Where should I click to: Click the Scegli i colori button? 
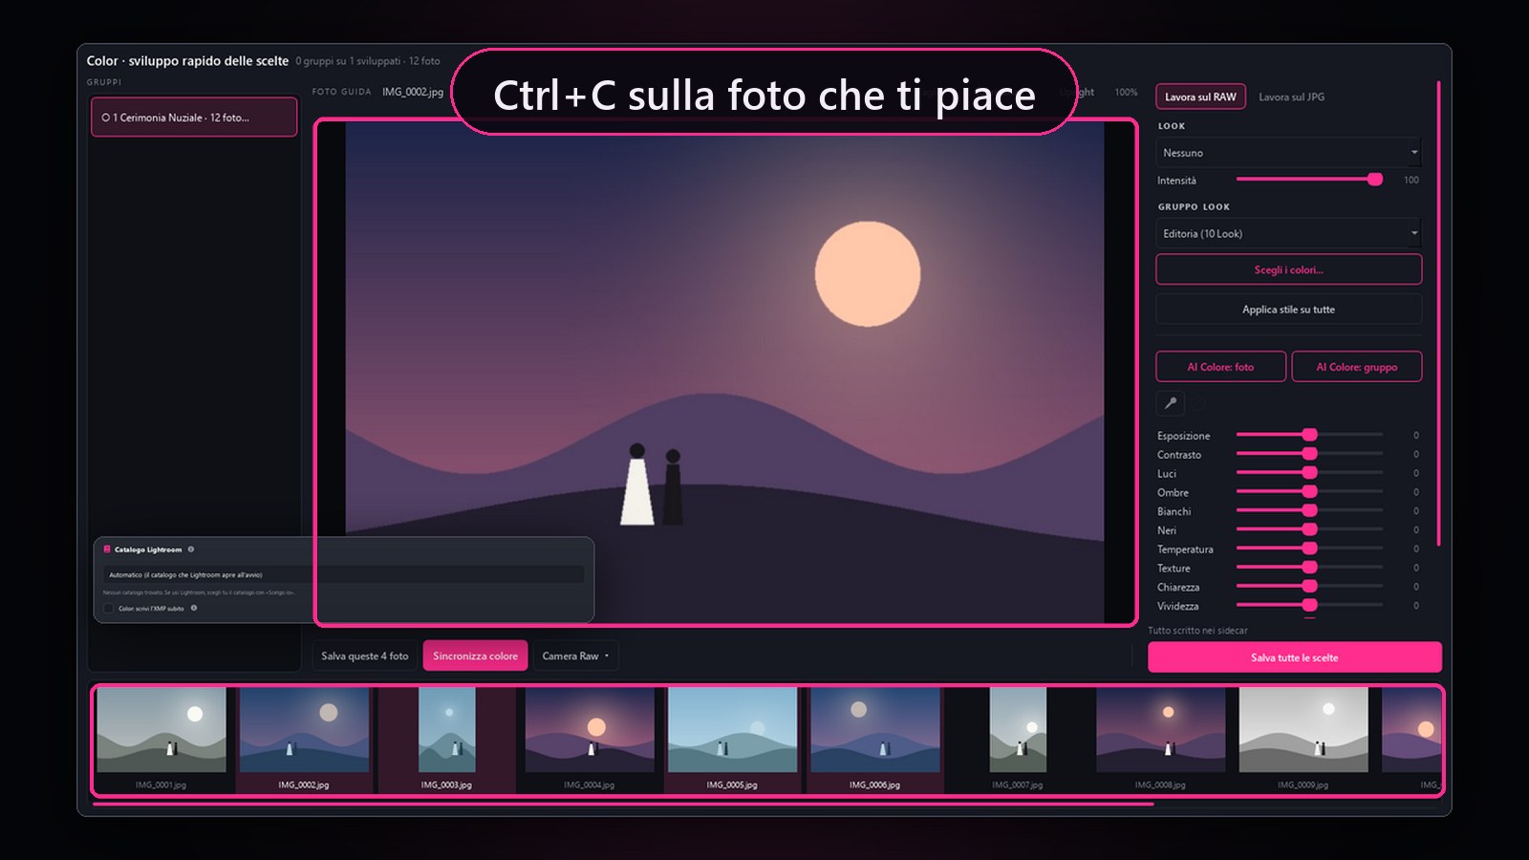(1288, 269)
